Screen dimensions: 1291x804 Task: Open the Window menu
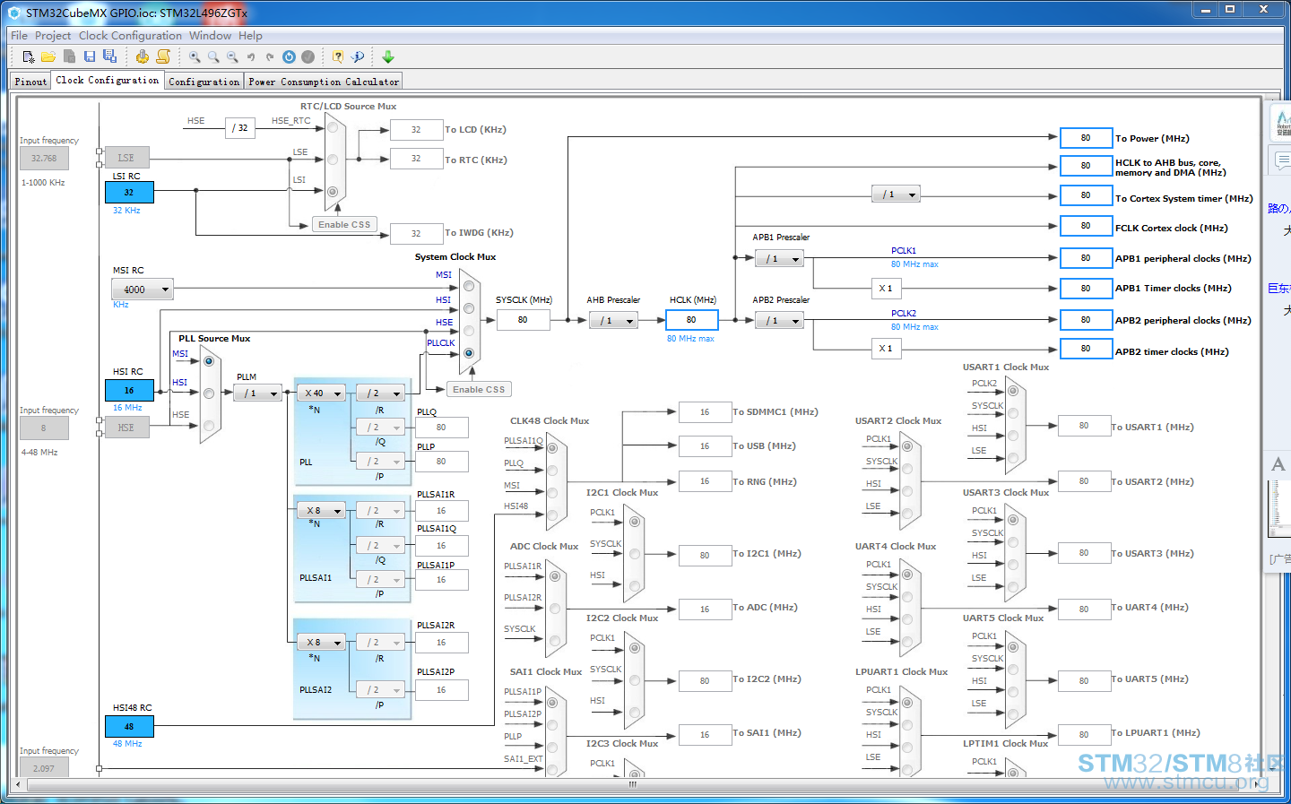[211, 36]
